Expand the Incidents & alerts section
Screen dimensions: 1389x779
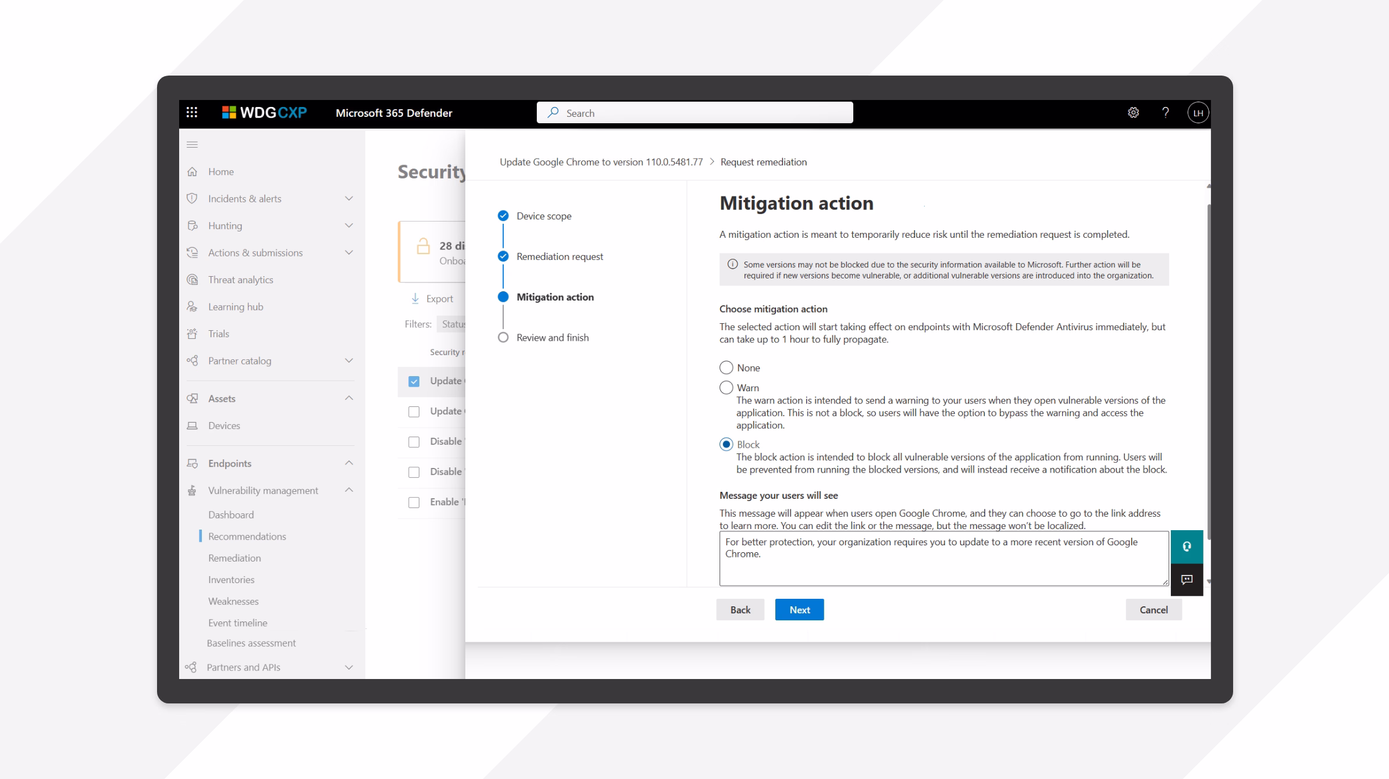348,198
